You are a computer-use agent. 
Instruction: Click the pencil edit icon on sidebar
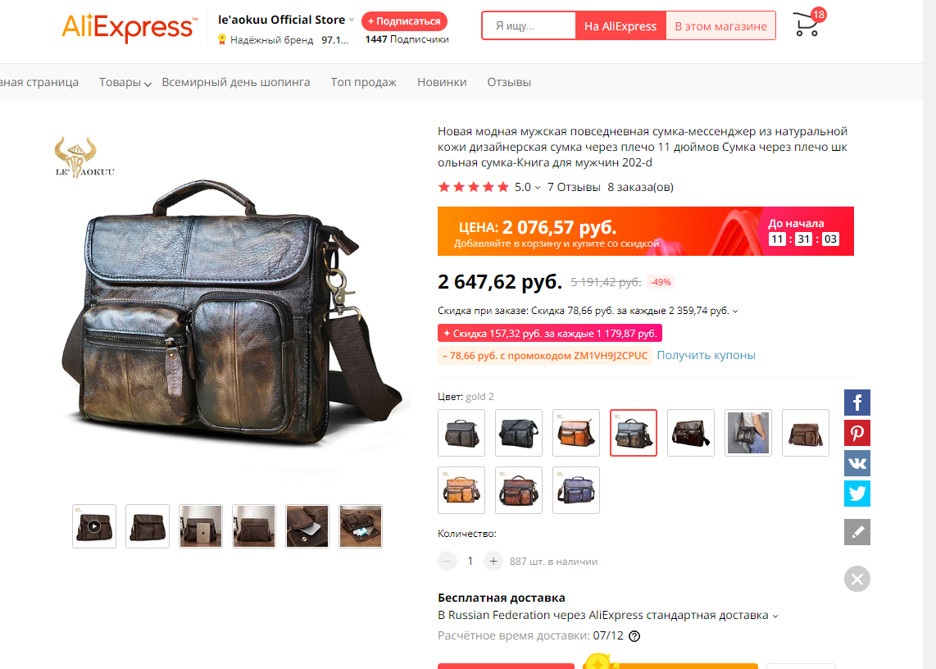point(856,532)
